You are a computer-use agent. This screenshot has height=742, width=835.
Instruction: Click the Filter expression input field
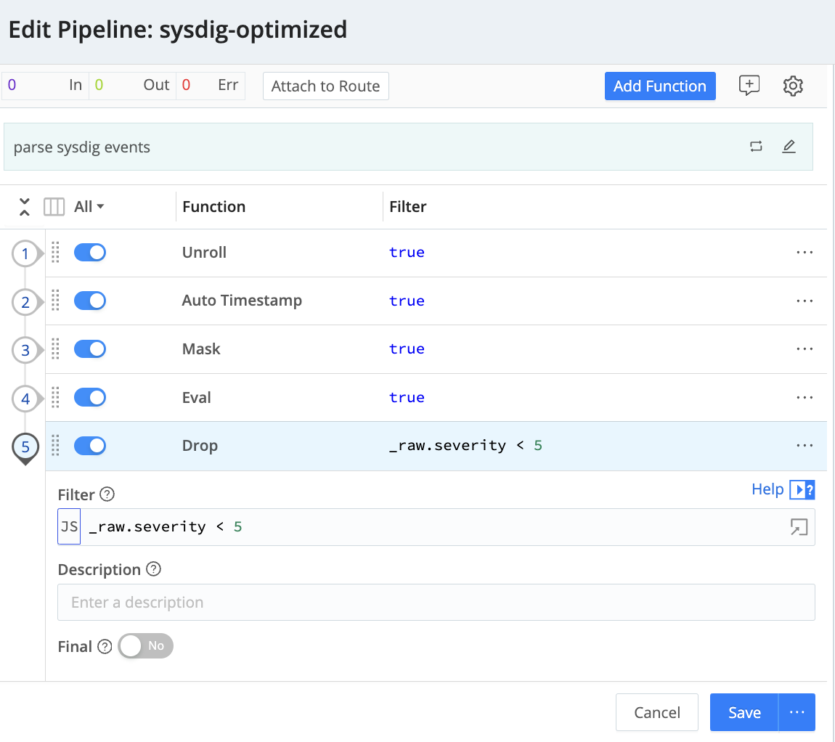tap(436, 527)
